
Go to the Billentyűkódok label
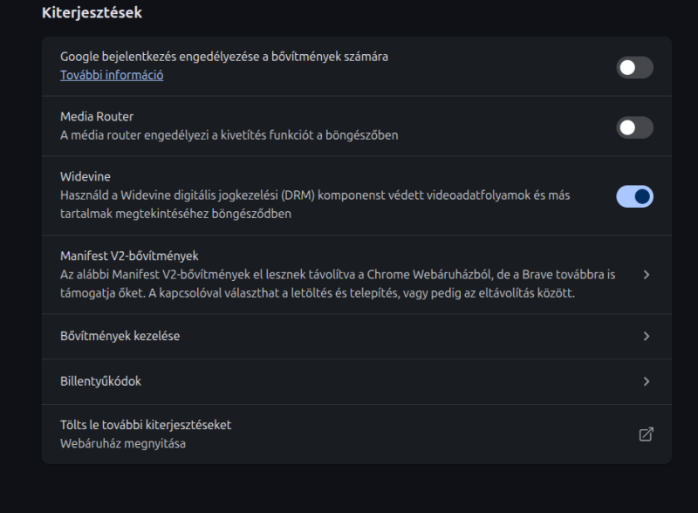(x=100, y=381)
